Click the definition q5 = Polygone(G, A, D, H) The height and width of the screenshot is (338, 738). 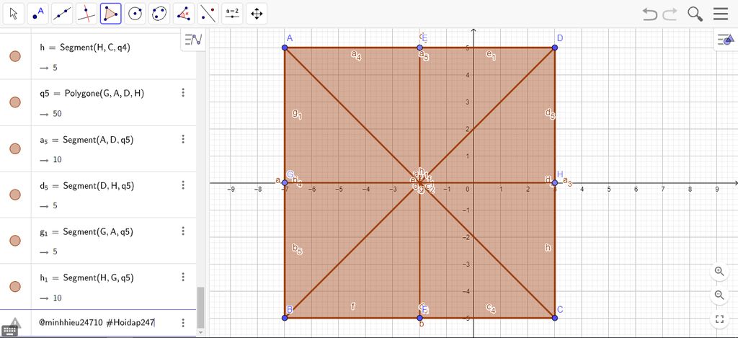(92, 93)
